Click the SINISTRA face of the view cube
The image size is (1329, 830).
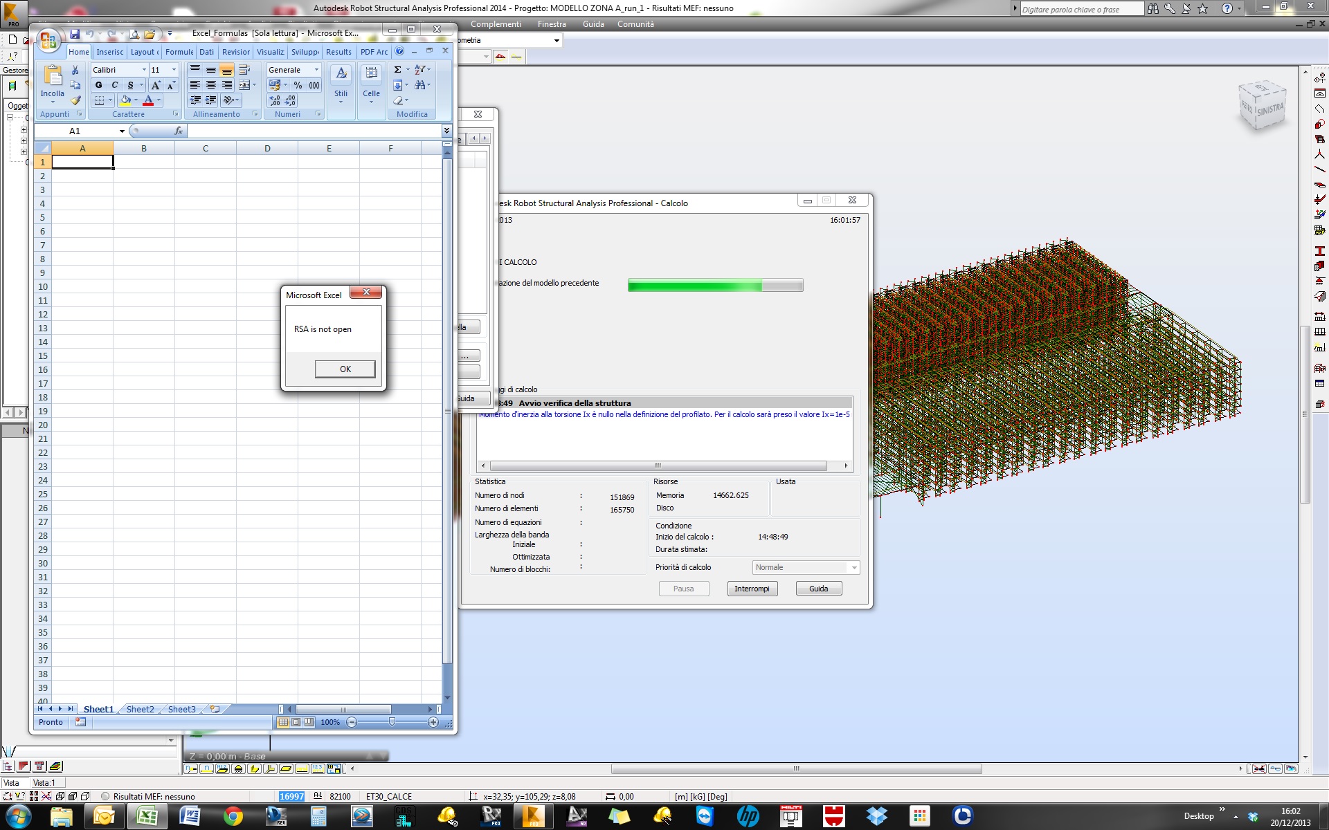pyautogui.click(x=1269, y=110)
